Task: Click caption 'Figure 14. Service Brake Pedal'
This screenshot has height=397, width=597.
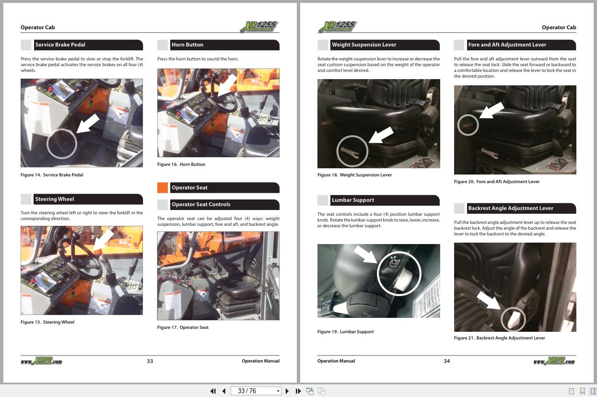Action: tap(52, 175)
